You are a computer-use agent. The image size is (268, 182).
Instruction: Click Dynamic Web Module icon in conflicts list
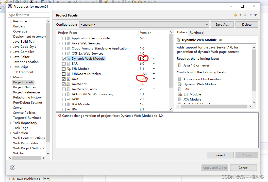[180, 84]
